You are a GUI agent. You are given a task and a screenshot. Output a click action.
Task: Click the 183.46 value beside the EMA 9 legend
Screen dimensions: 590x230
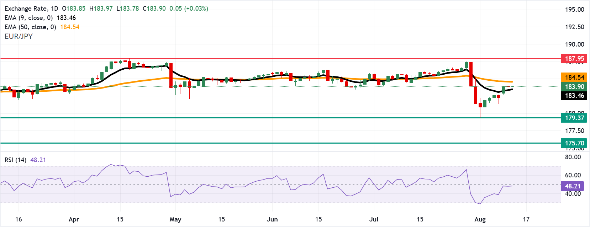click(x=66, y=18)
